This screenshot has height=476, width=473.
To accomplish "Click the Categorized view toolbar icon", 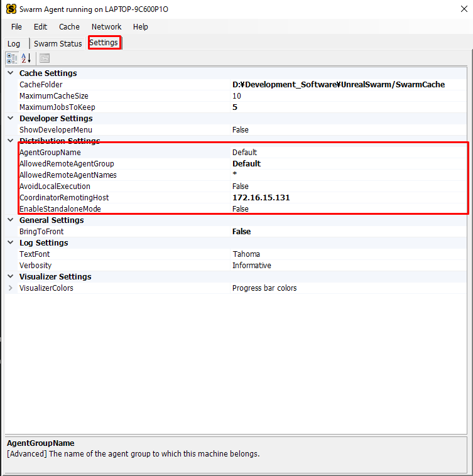I will click(x=12, y=58).
